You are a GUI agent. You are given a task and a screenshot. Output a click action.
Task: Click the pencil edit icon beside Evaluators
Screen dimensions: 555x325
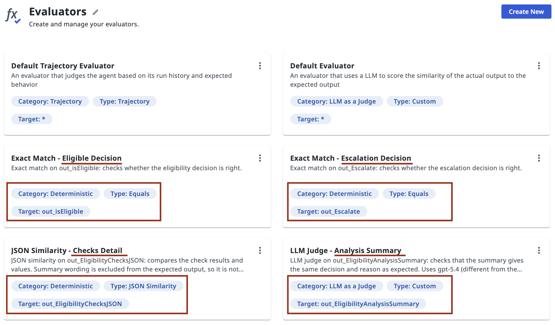(95, 12)
